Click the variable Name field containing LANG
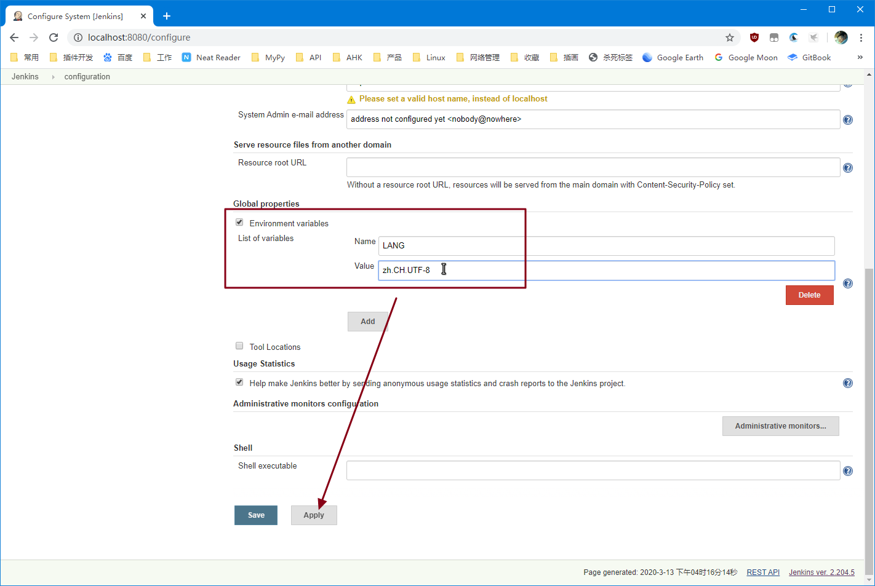 [x=607, y=246]
